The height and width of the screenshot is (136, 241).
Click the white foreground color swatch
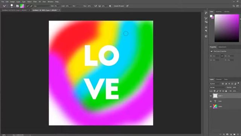[211, 16]
